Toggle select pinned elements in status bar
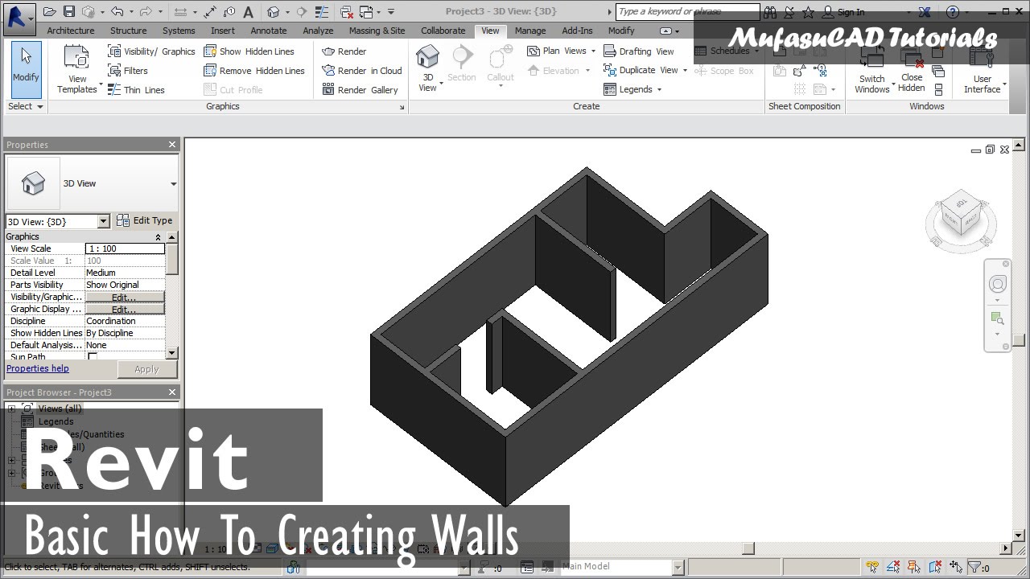 click(x=914, y=567)
